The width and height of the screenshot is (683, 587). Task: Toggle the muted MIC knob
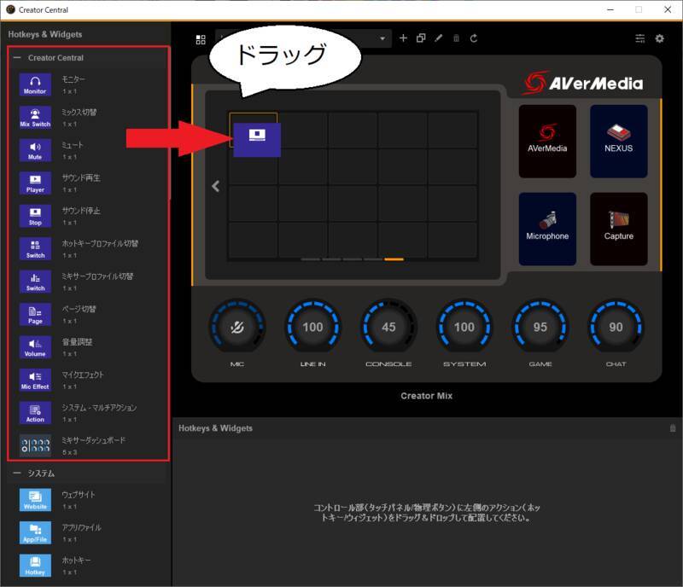237,327
